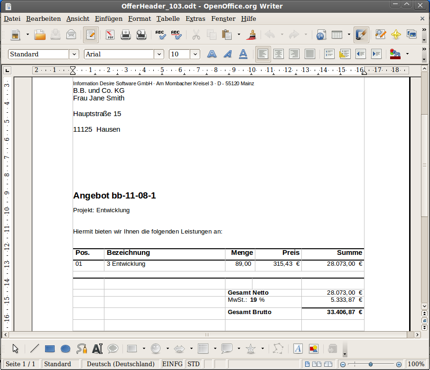Select the Format Paintbrush tool
The height and width of the screenshot is (370, 430).
pos(251,35)
